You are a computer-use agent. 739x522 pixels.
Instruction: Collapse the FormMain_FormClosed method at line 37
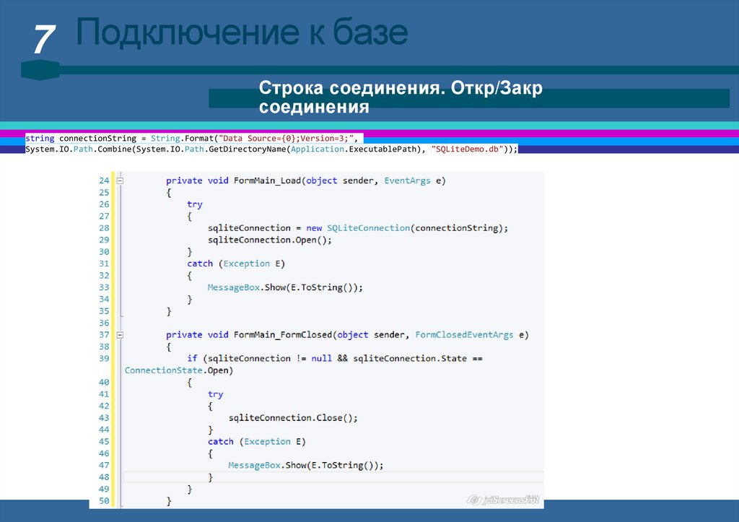121,335
